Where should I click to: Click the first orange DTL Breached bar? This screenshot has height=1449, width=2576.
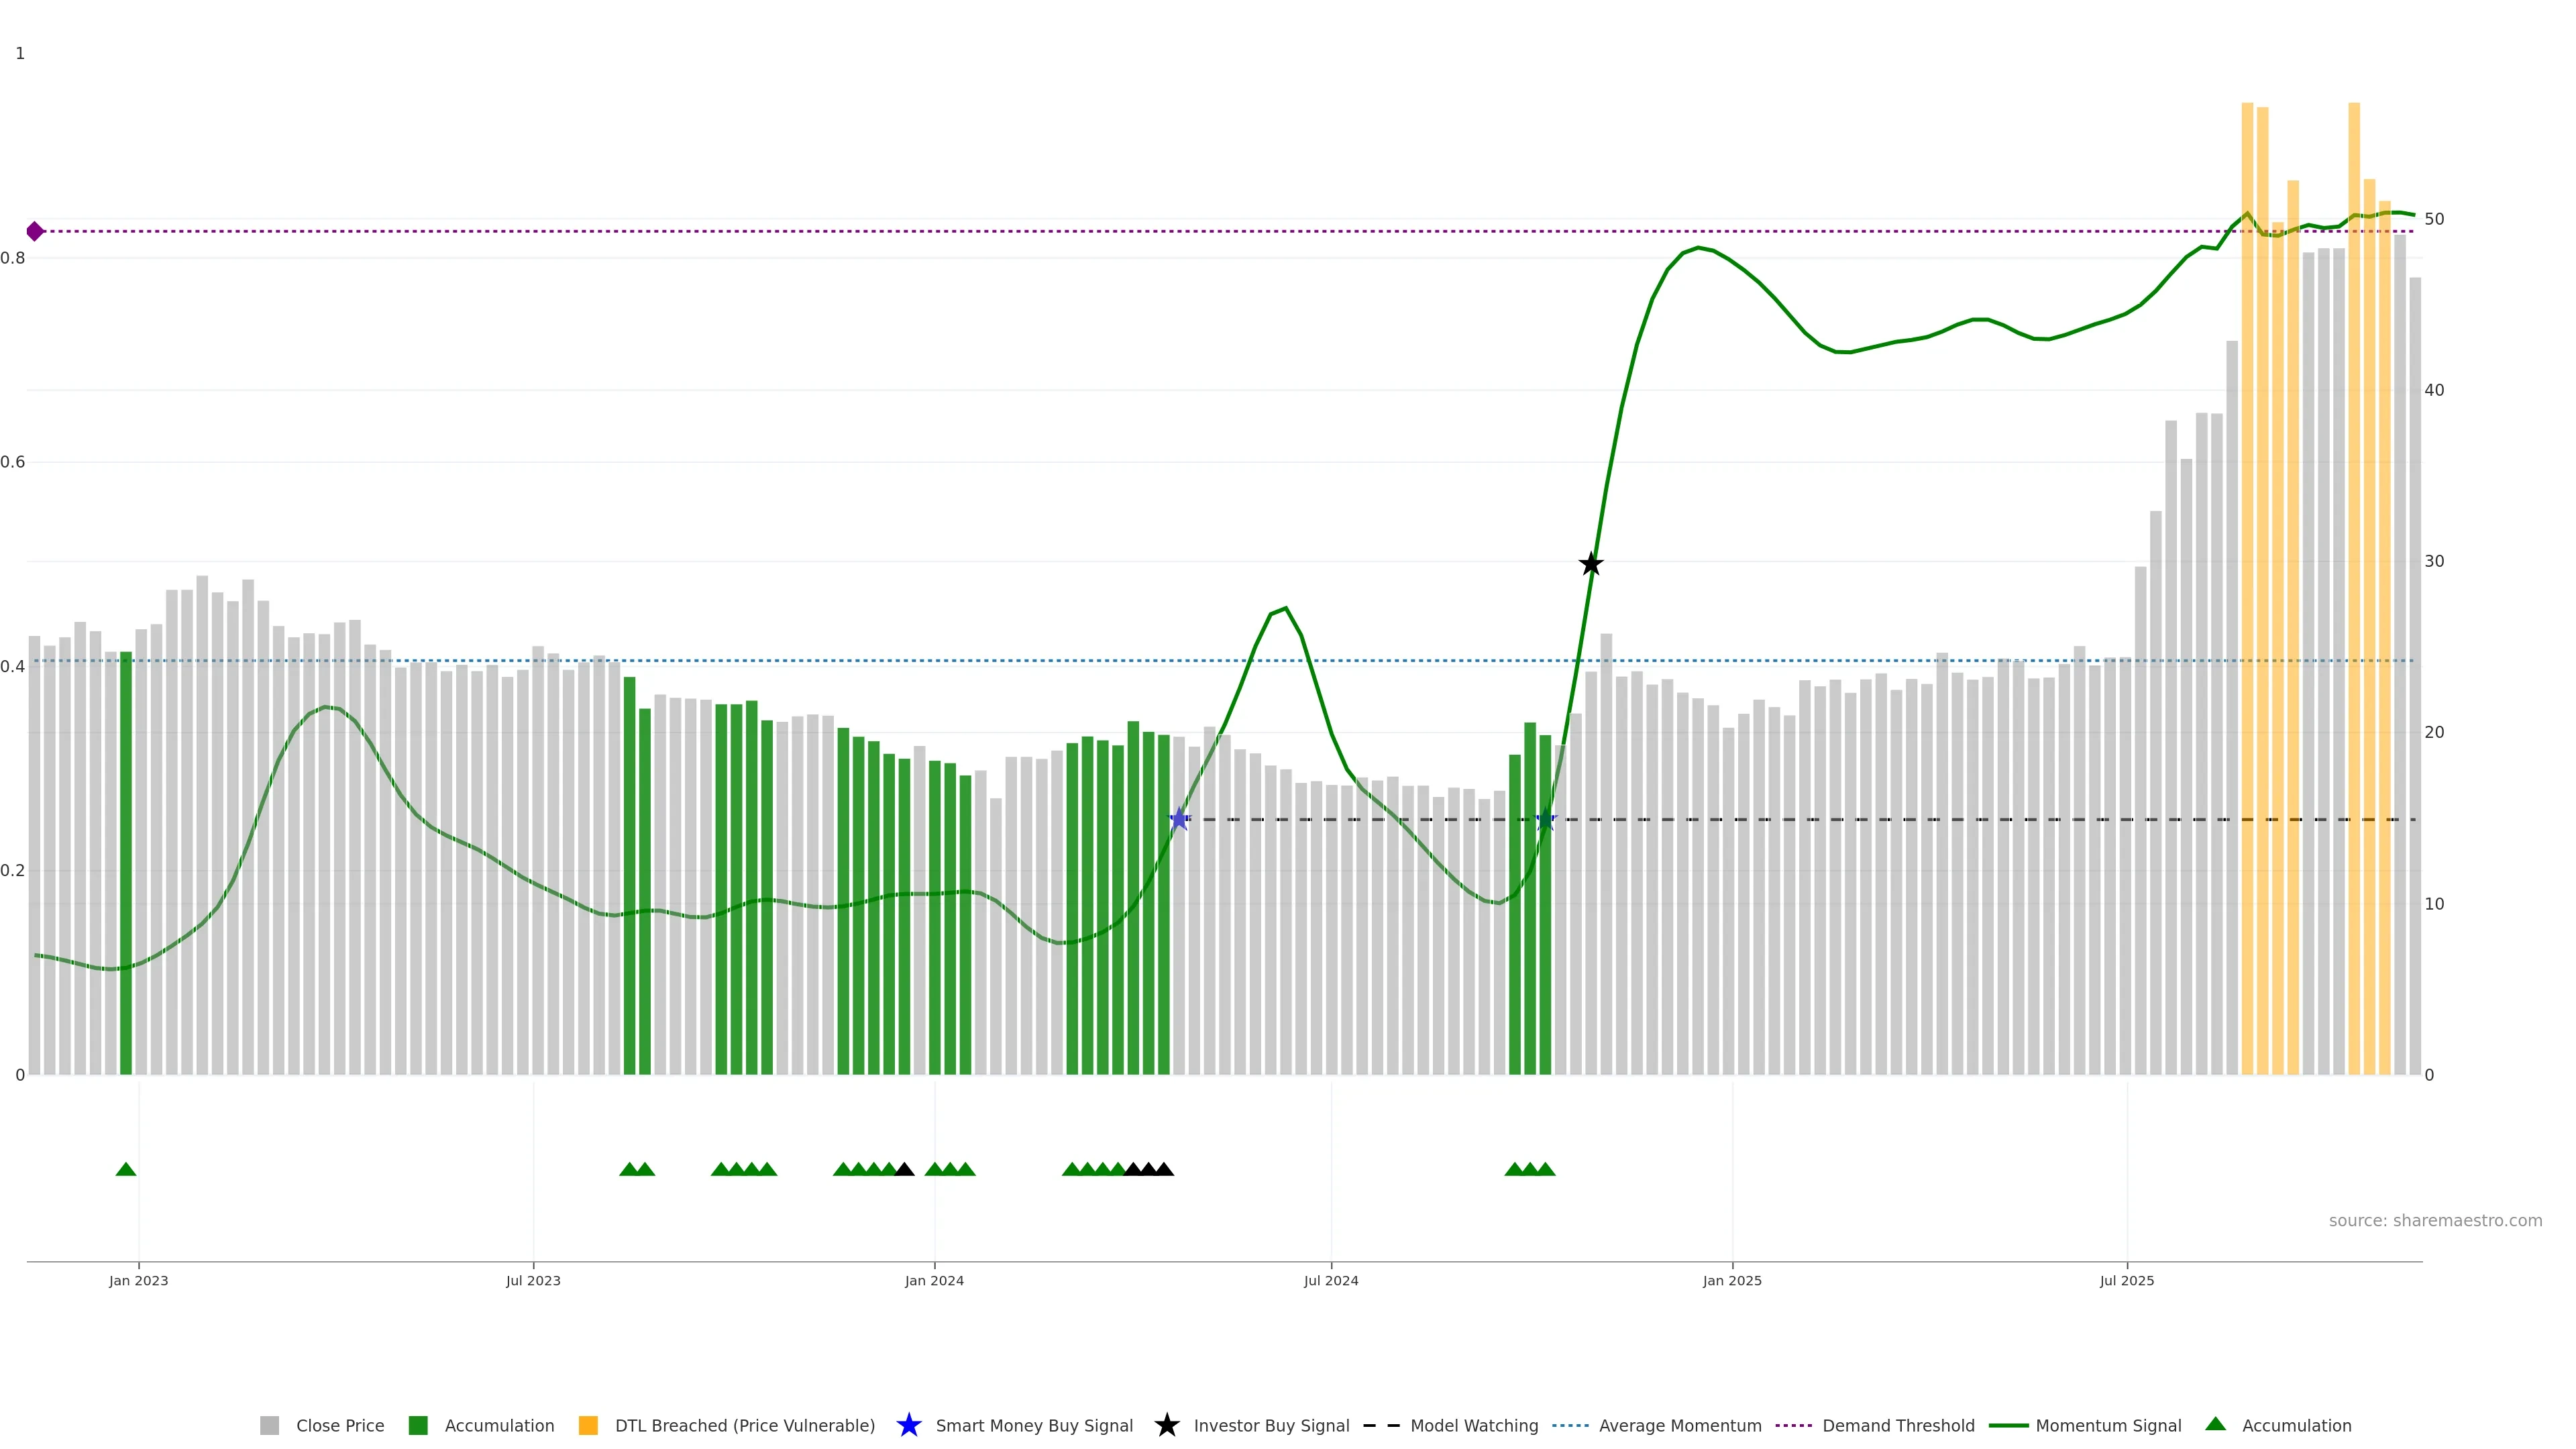[x=2247, y=600]
